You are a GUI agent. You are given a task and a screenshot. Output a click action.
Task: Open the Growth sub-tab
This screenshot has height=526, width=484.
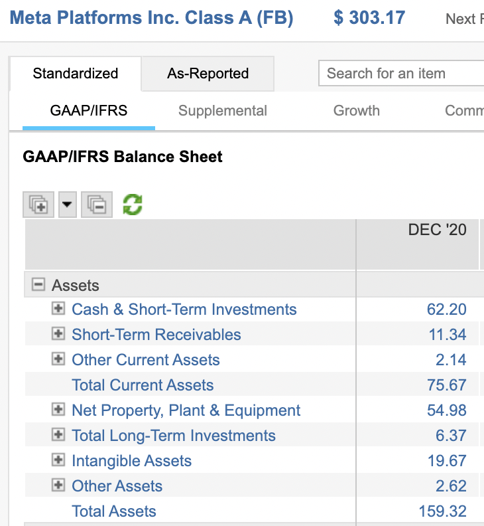356,111
